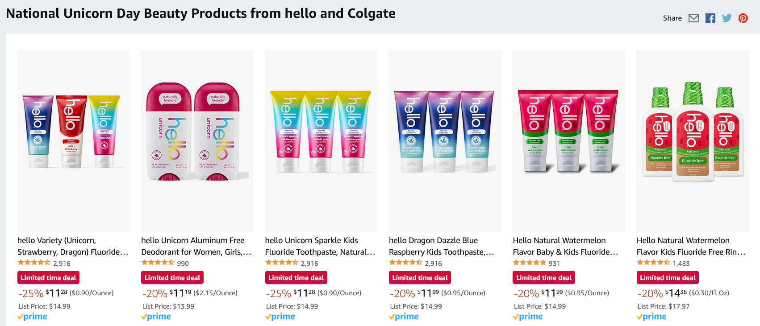Viewport: 760px width, 326px height.
Task: View Dragon Dazzle Blue Raspberry toothpaste image
Action: point(445,140)
